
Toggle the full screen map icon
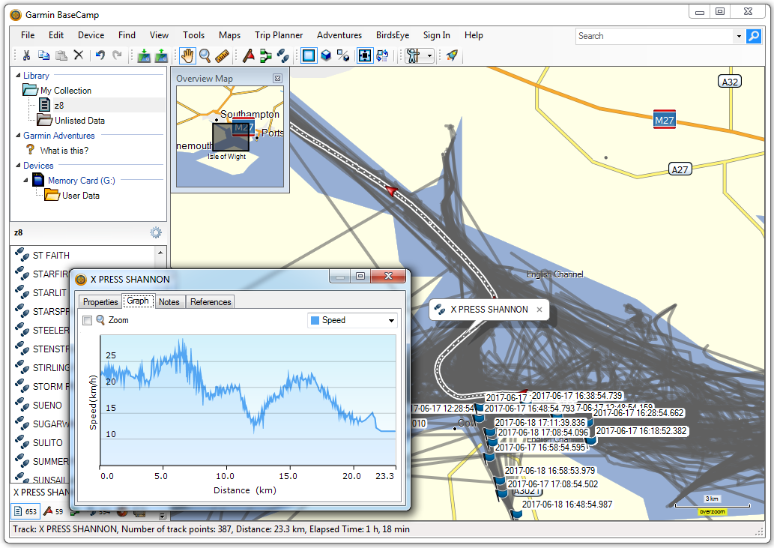pos(365,55)
